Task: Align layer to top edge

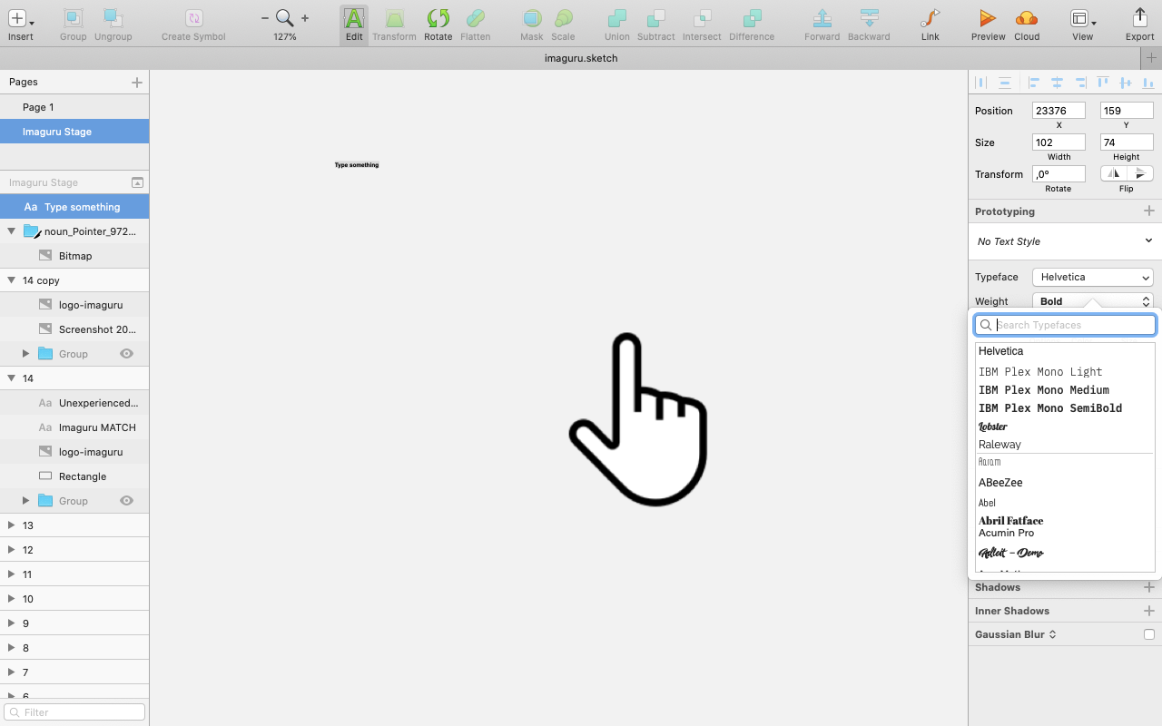Action: click(1103, 83)
